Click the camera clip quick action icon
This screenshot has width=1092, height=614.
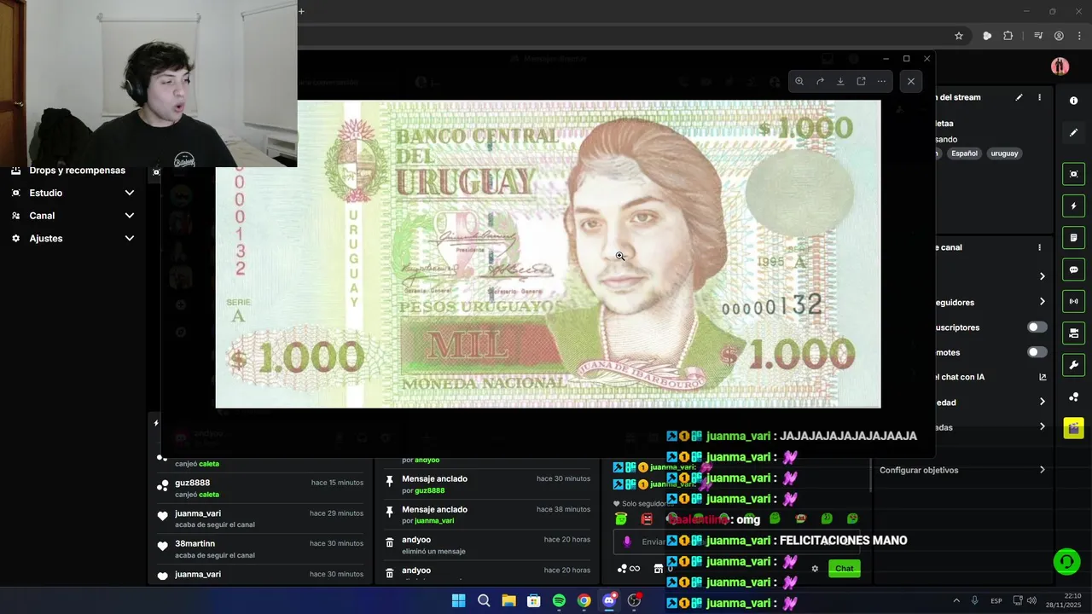(x=1073, y=333)
